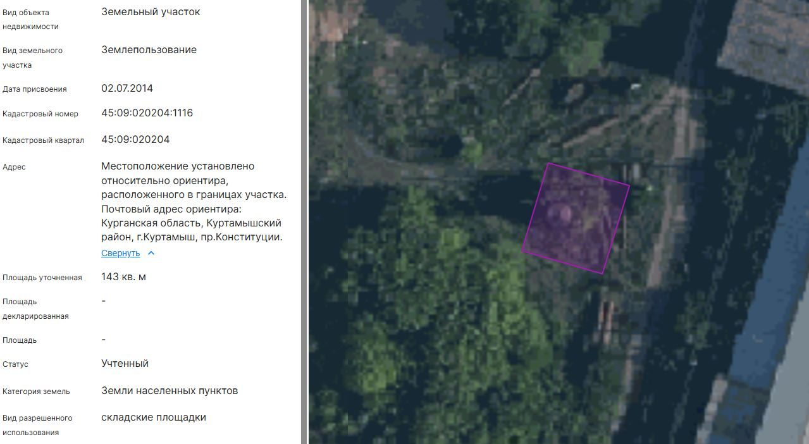Select the purple highlighted parcel on the map
Image resolution: width=809 pixels, height=444 pixels.
[x=576, y=218]
